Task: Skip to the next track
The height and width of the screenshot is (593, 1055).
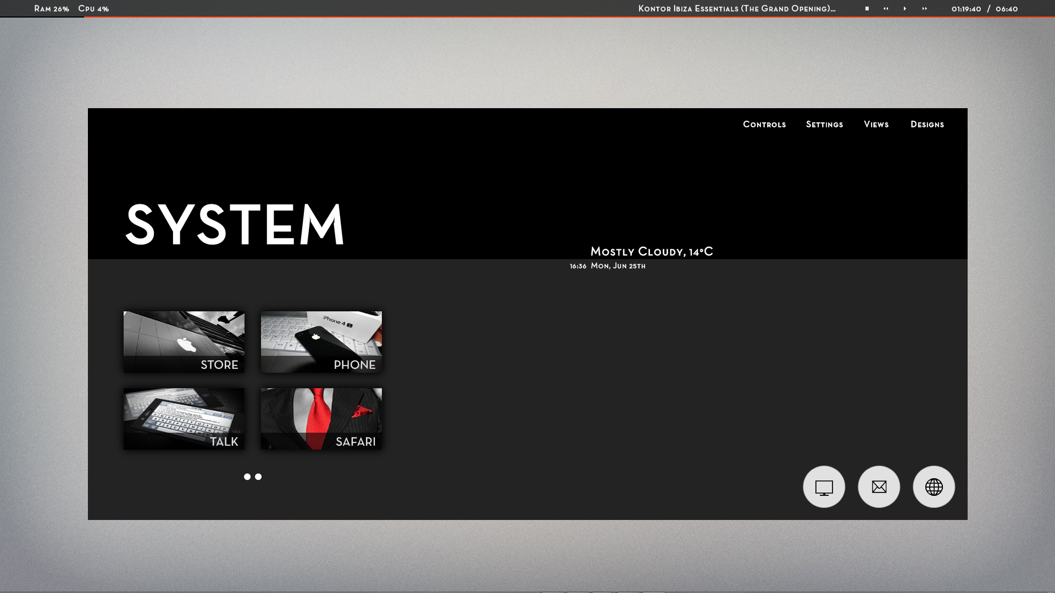Action: pos(924,9)
